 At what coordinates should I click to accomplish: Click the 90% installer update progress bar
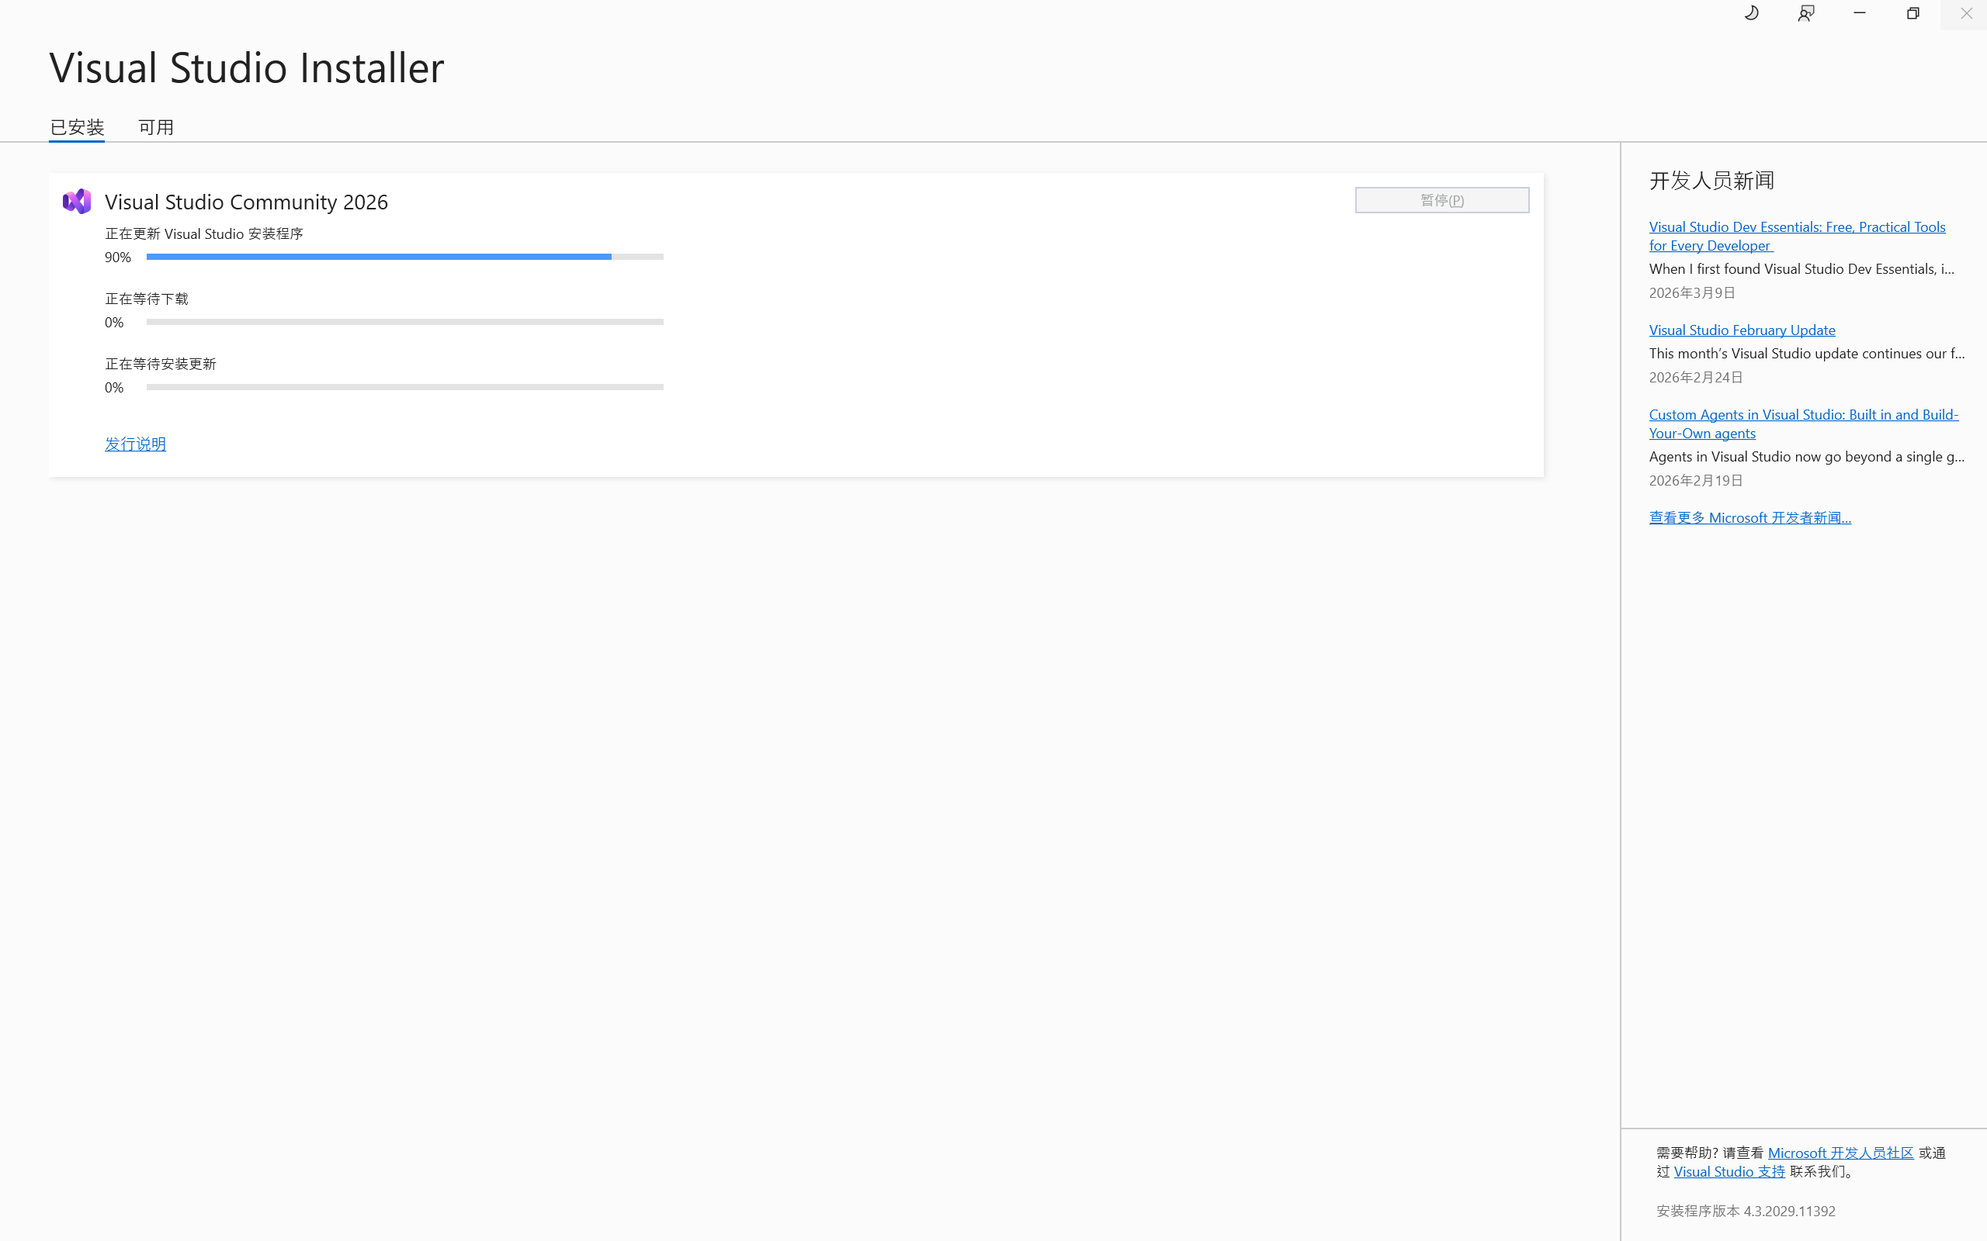405,257
